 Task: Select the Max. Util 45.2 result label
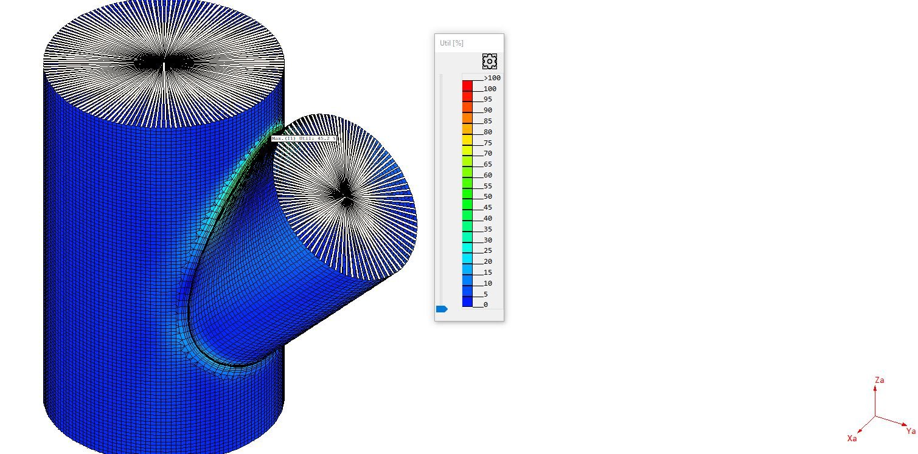click(304, 139)
